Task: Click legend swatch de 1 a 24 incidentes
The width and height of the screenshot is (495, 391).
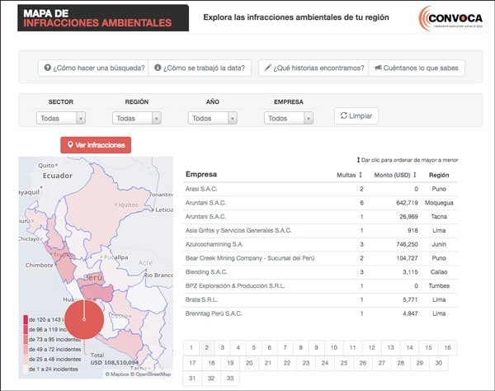Action: pyautogui.click(x=26, y=369)
